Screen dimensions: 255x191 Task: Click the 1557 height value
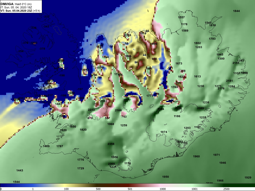181,17
